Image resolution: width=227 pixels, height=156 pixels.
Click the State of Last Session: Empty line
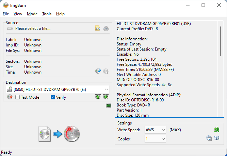point(142,49)
